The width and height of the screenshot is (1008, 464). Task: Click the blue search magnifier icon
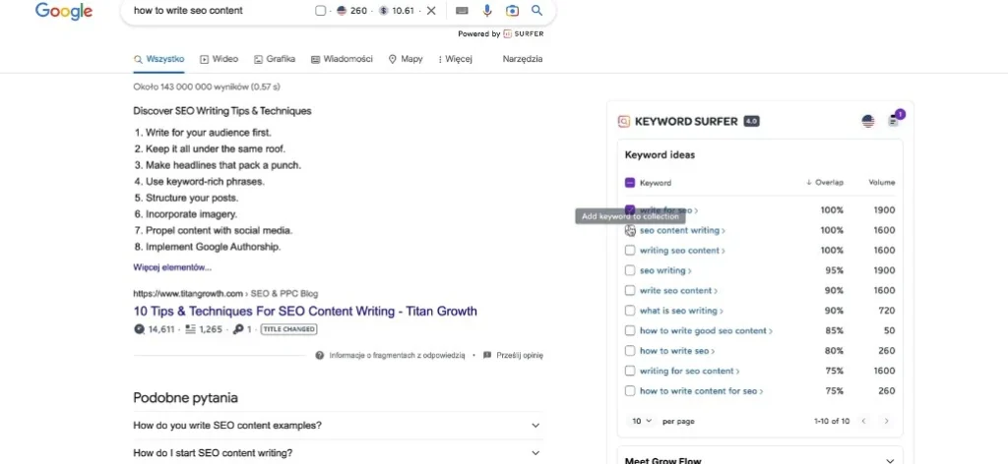536,11
